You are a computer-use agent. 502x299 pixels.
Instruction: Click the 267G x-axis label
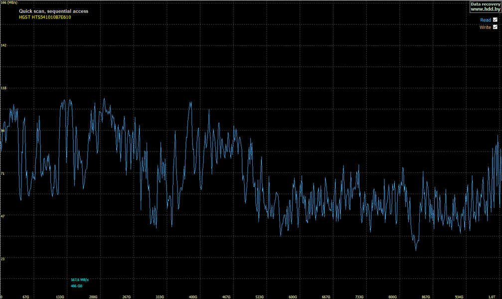(x=127, y=297)
